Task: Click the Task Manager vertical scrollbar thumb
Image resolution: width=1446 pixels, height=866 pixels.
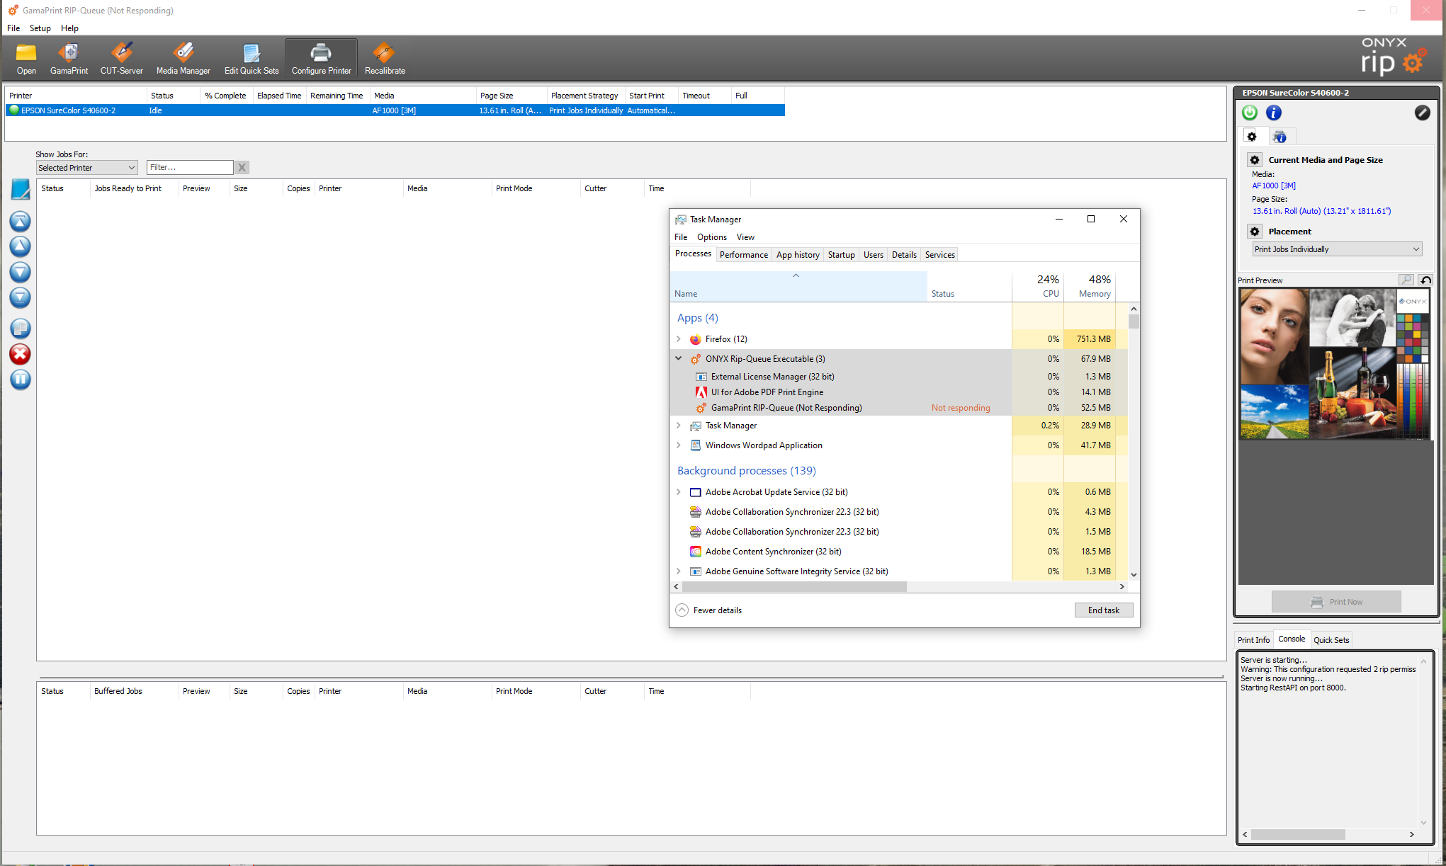Action: click(1134, 321)
